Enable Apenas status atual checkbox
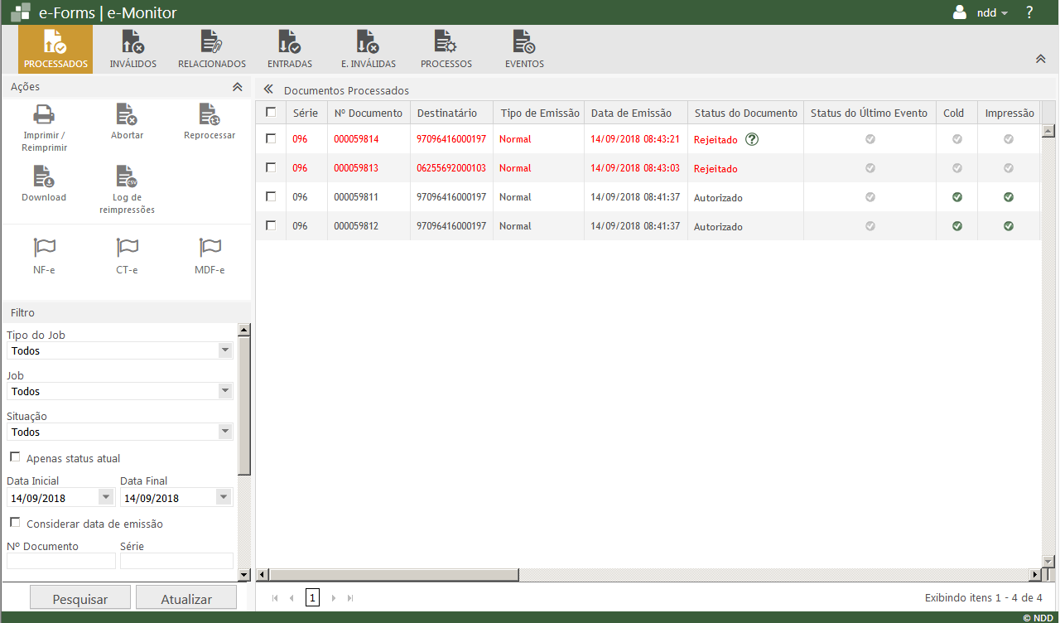This screenshot has height=623, width=1060. (x=15, y=457)
